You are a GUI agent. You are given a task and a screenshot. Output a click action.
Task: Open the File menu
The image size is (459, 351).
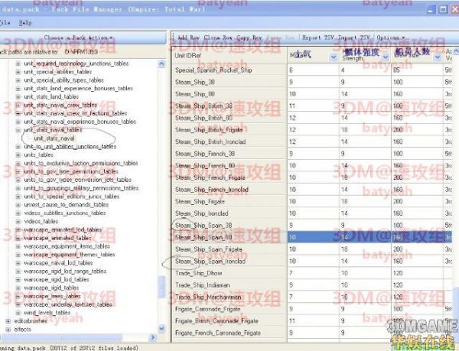coord(5,23)
